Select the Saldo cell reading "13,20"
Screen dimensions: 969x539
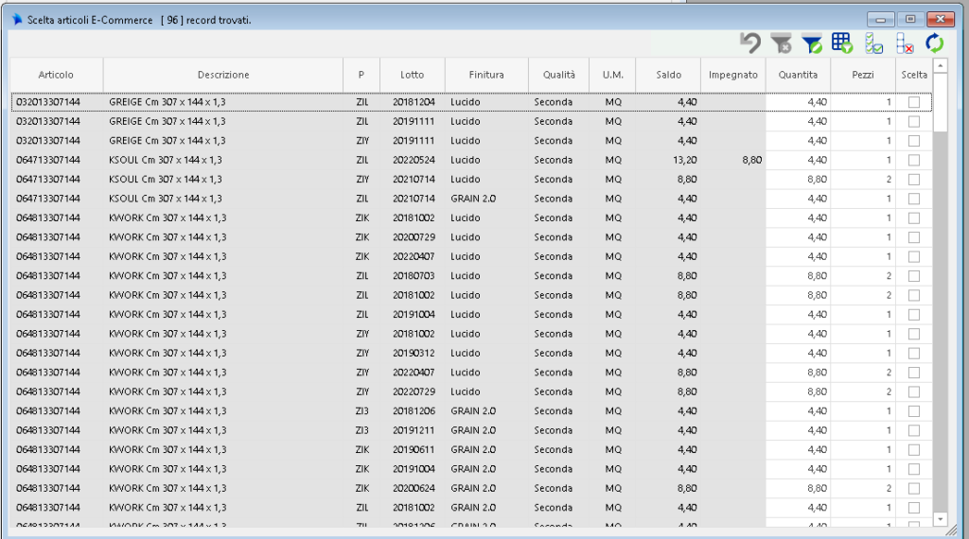(x=668, y=160)
